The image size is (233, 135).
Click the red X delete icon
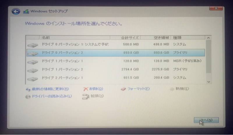coord(86,89)
